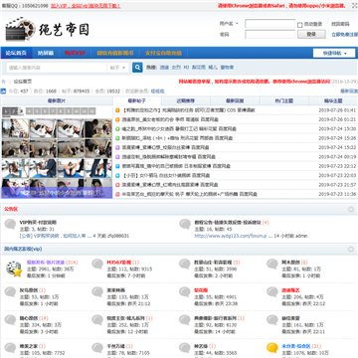Image resolution: width=358 pixels, height=358 pixels.
Task: Click the yellow chat bubble forum icon
Action: point(272,348)
